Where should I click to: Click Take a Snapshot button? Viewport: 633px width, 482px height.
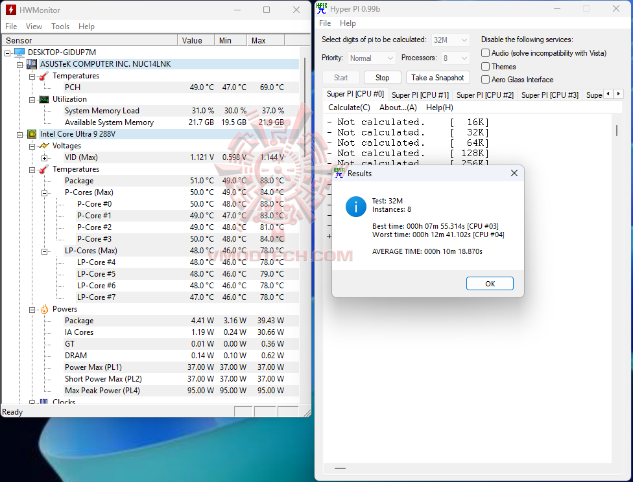pos(438,78)
